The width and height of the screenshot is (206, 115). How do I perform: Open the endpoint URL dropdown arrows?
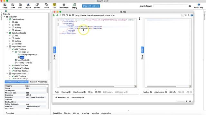182,15
